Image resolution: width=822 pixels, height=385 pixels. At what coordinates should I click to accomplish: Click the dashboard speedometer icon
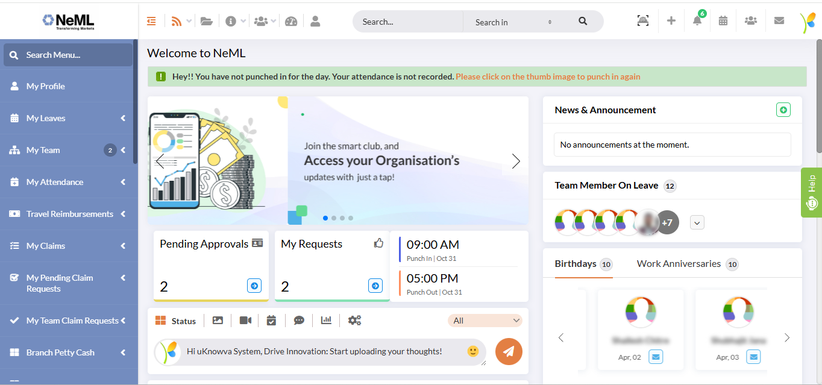click(x=291, y=21)
